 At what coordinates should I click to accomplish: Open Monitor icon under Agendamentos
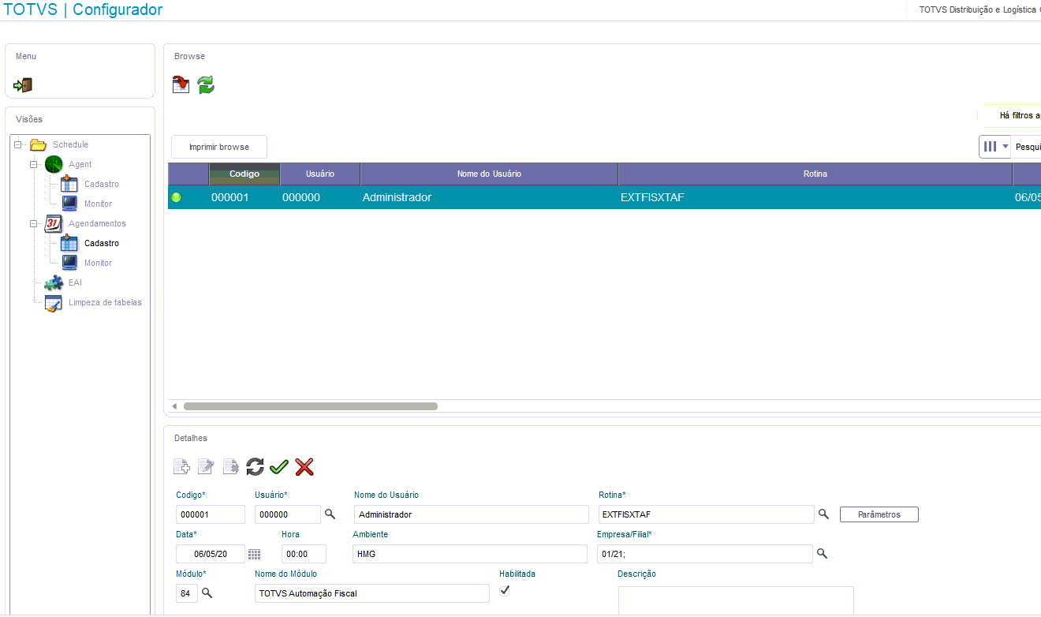coord(69,263)
